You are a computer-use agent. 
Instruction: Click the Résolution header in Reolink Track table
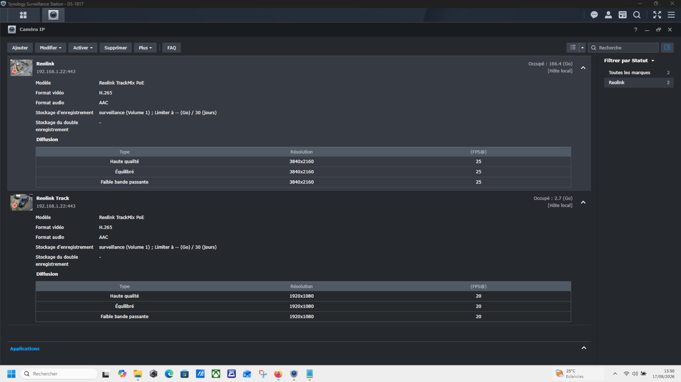[x=302, y=286]
